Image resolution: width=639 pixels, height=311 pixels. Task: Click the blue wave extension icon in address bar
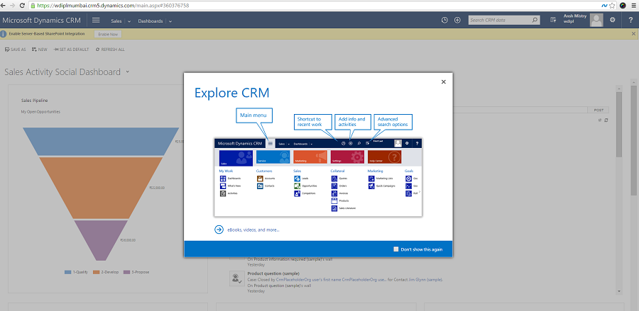click(x=605, y=6)
